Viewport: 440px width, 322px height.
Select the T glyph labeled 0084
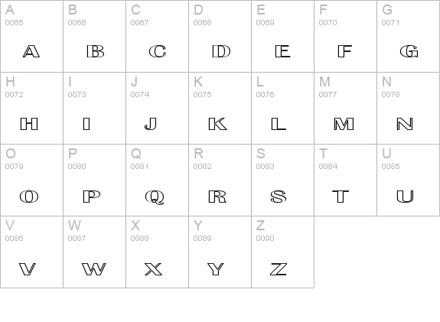tap(341, 197)
